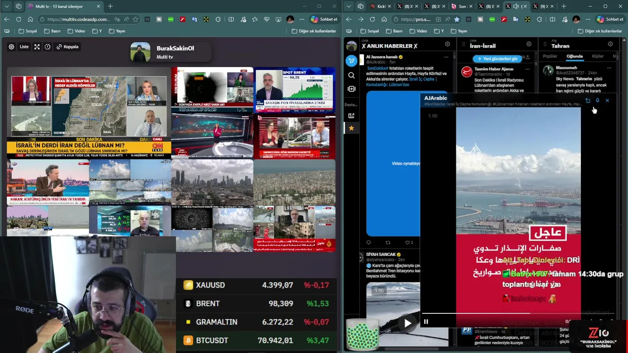The height and width of the screenshot is (353, 628).
Task: Click Sohbet et button in right browser
Action: [x=610, y=19]
